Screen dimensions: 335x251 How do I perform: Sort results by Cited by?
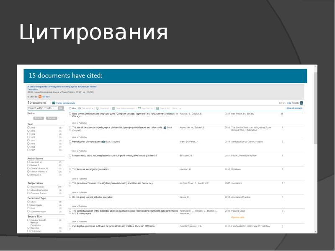click(x=296, y=103)
